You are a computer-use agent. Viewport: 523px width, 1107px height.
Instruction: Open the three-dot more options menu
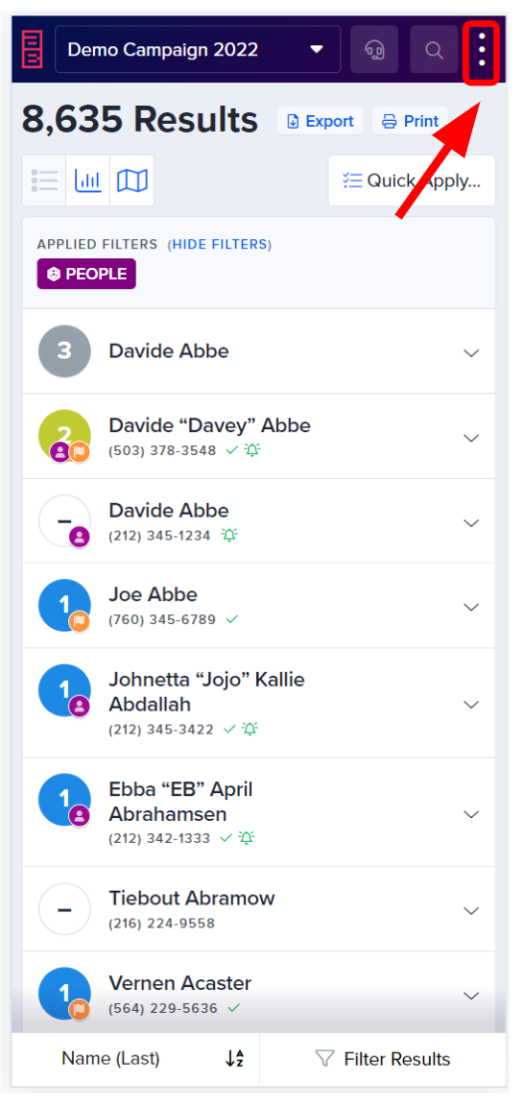(482, 50)
